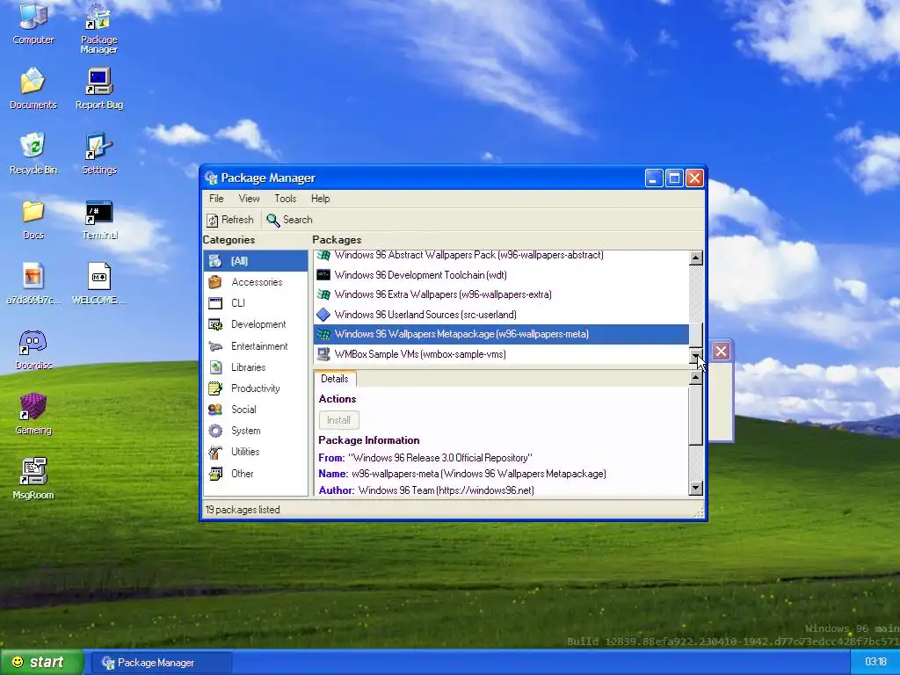This screenshot has height=675, width=900.
Task: Select the Social category
Action: [256, 410]
